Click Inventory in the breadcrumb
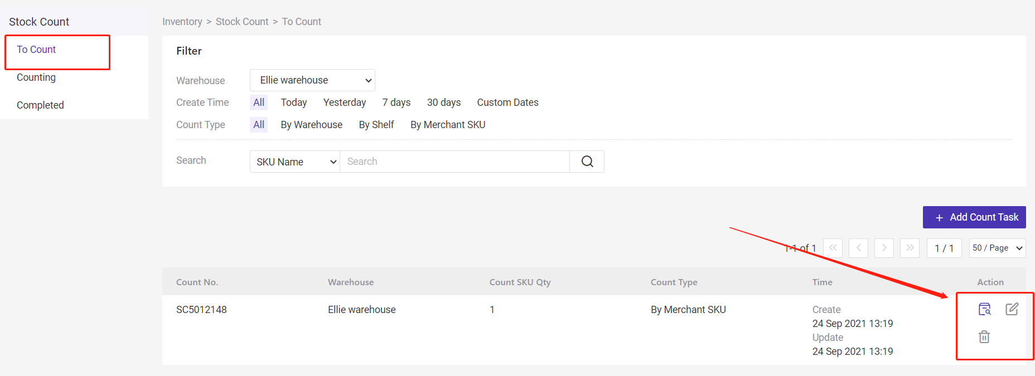 tap(182, 22)
